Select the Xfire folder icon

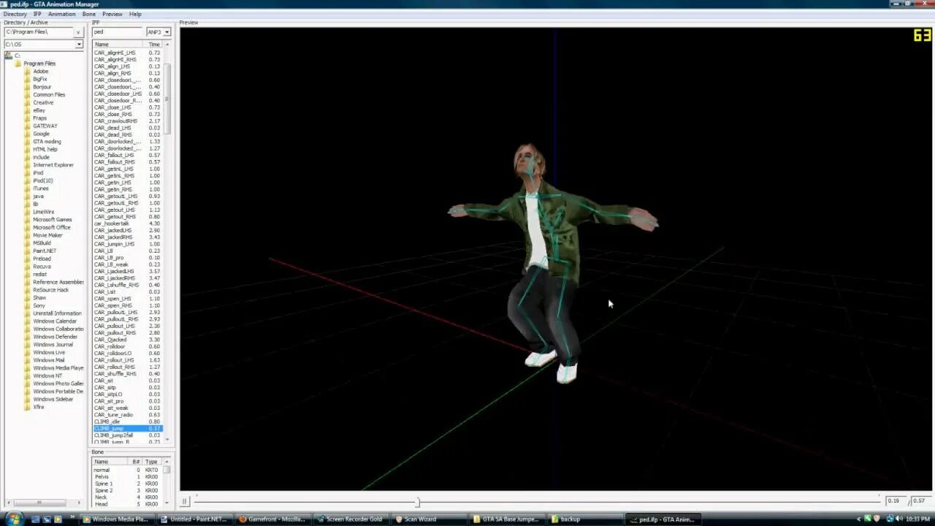28,407
